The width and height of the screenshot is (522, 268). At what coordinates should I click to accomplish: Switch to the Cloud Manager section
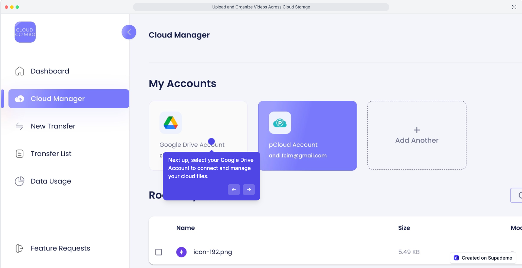pyautogui.click(x=58, y=98)
